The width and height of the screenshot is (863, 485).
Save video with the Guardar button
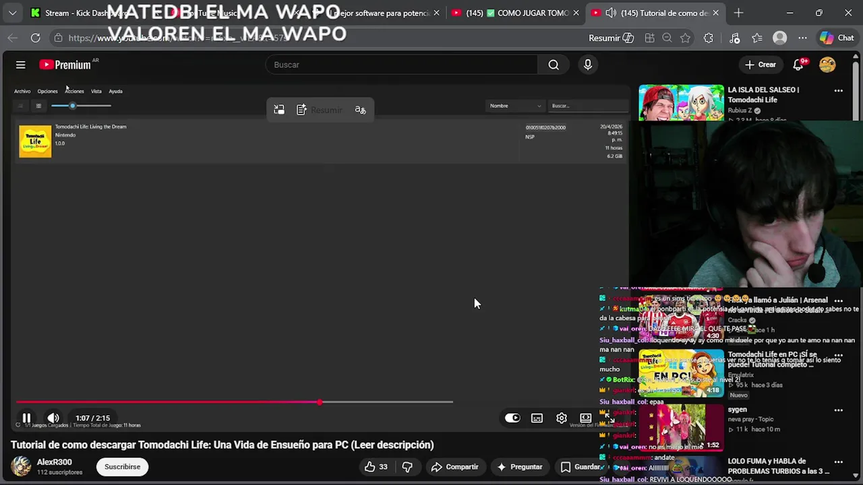tap(581, 467)
